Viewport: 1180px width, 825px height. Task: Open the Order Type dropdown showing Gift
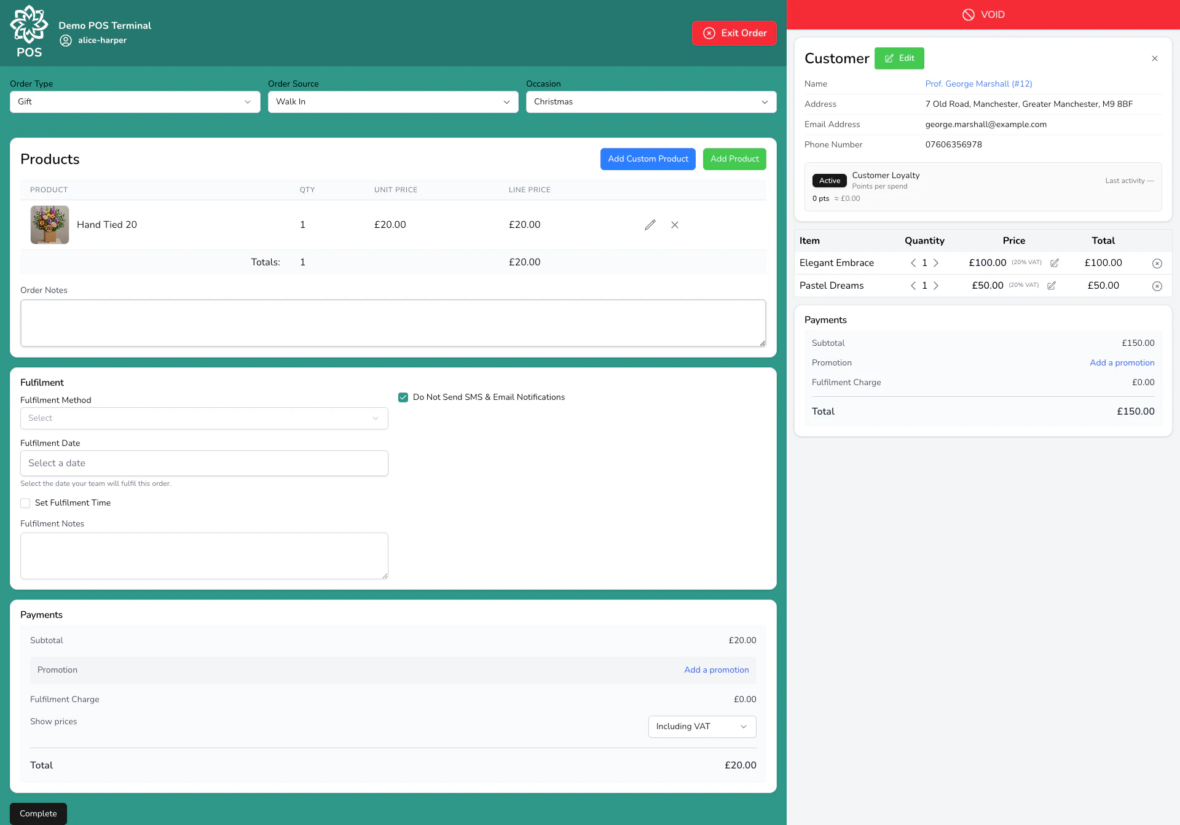(135, 102)
